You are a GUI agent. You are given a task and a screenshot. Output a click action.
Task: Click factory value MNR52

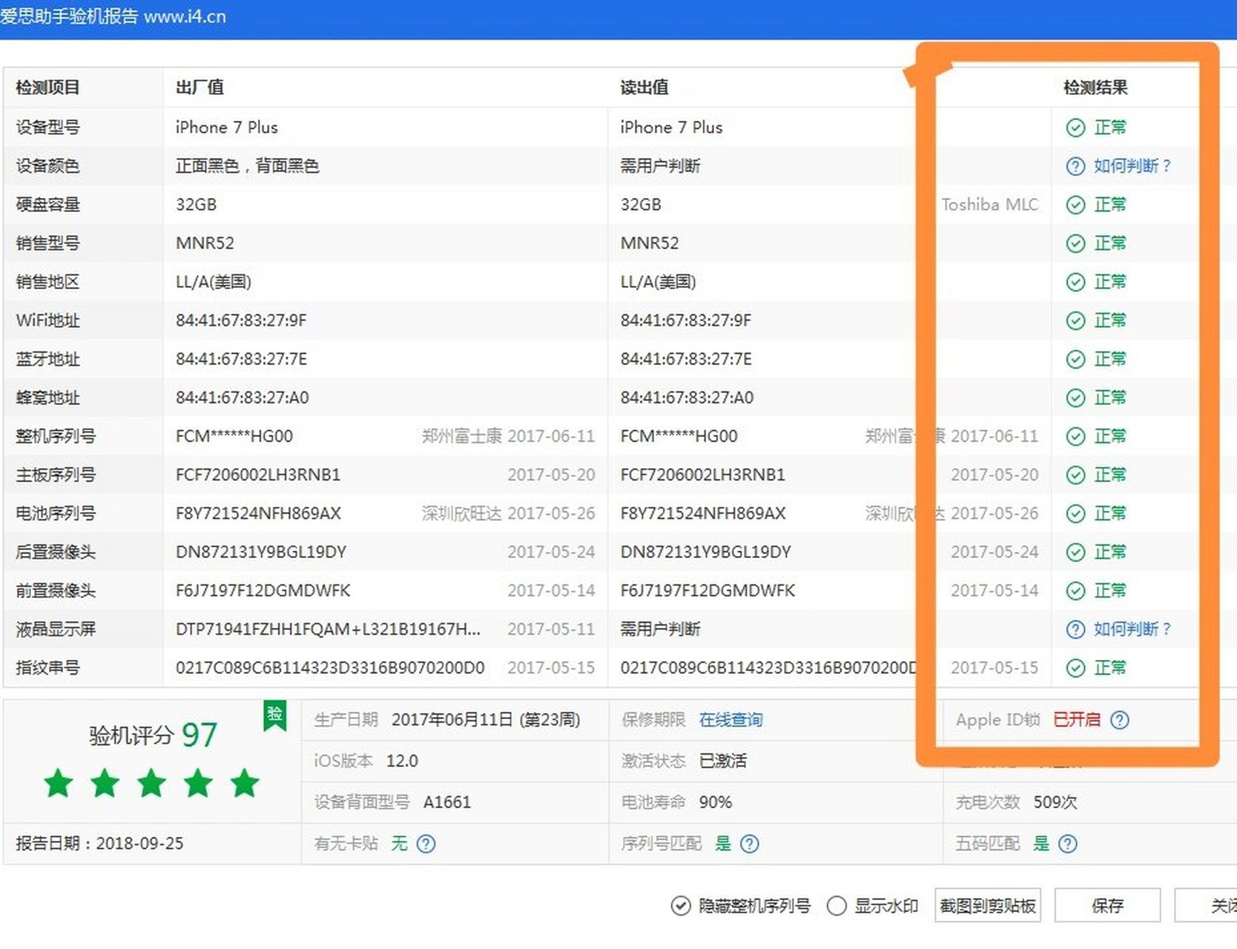click(205, 243)
